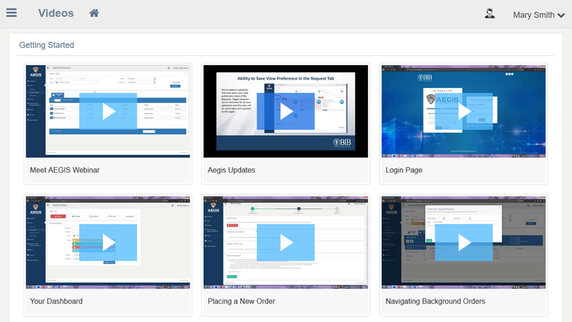
Task: Open the hamburger navigation menu
Action: point(11,13)
